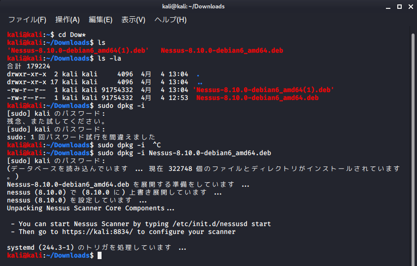The image size is (417, 266).
Task: Click the 'Unpacking Nessus Scanner Core Components...' line
Action: click(91, 208)
